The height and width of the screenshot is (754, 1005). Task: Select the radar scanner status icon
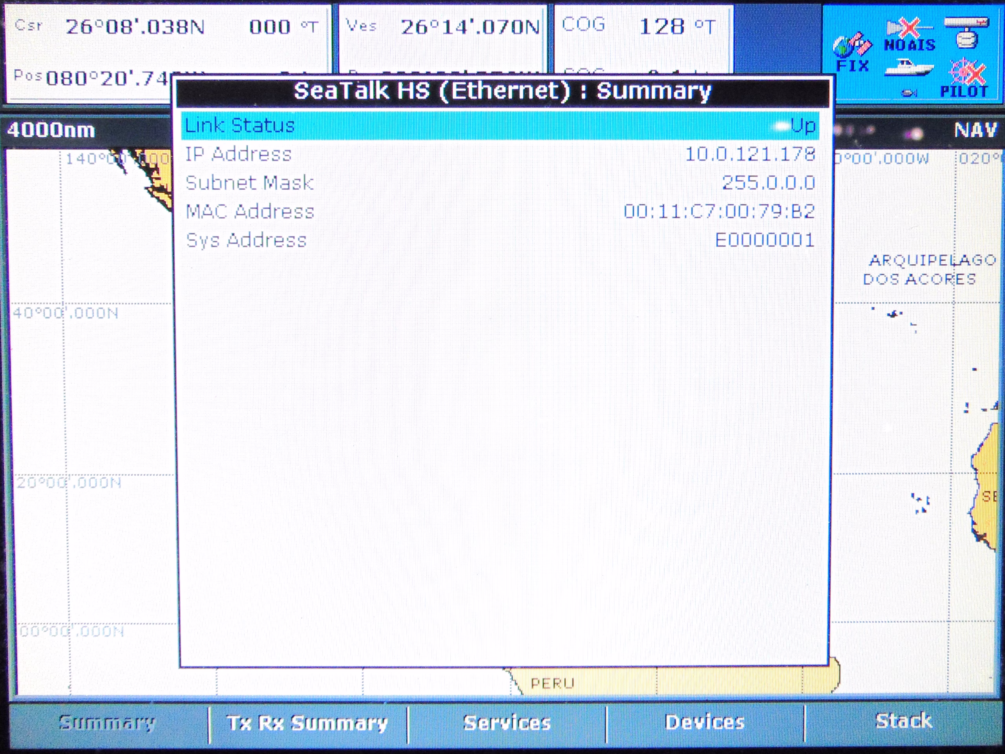tap(967, 32)
